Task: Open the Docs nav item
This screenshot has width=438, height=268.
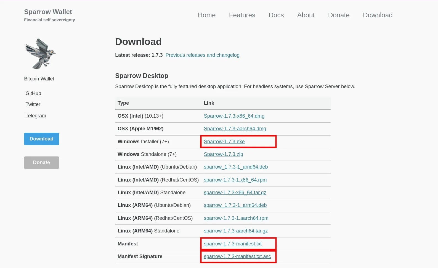Action: point(276,15)
